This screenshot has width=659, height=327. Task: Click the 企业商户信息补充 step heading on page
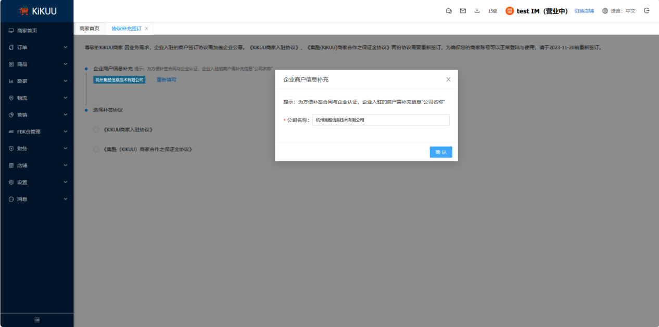[113, 68]
